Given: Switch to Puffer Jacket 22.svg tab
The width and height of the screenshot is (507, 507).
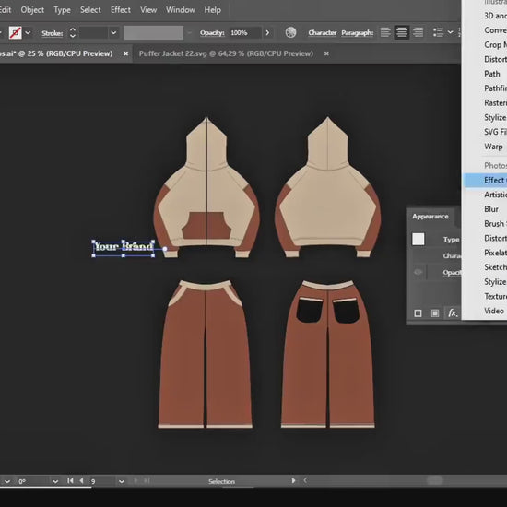Looking at the screenshot, I should tap(226, 53).
